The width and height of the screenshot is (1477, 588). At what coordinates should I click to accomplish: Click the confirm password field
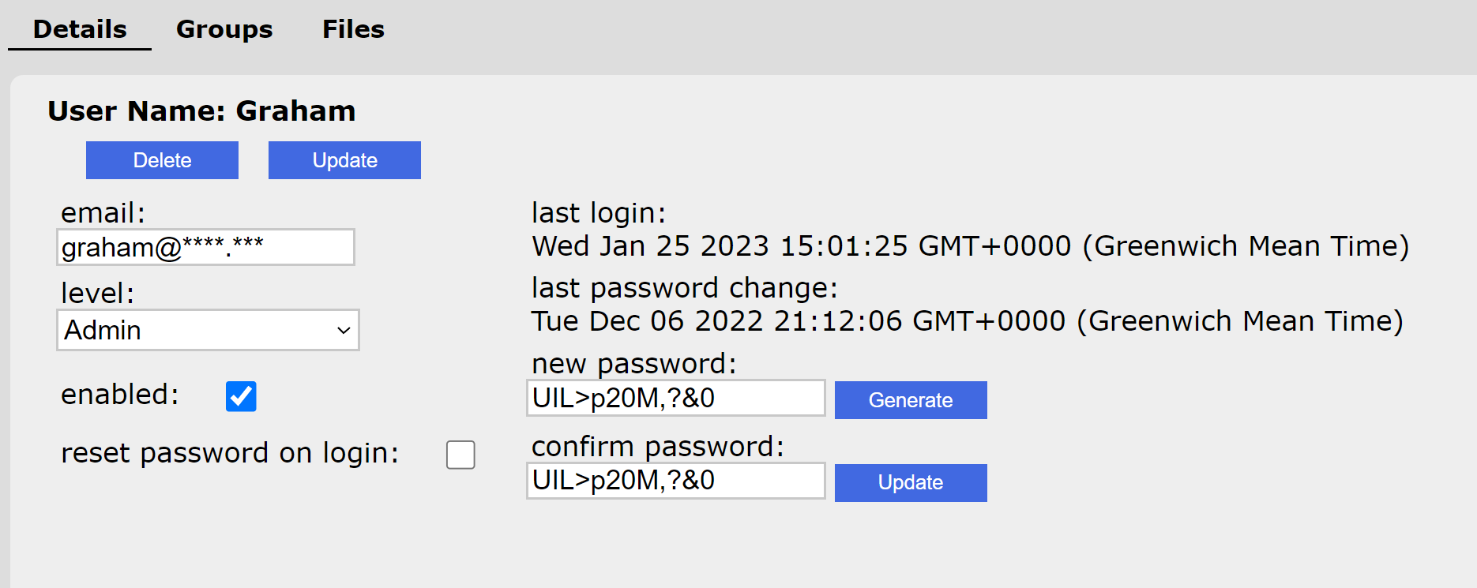coord(675,481)
